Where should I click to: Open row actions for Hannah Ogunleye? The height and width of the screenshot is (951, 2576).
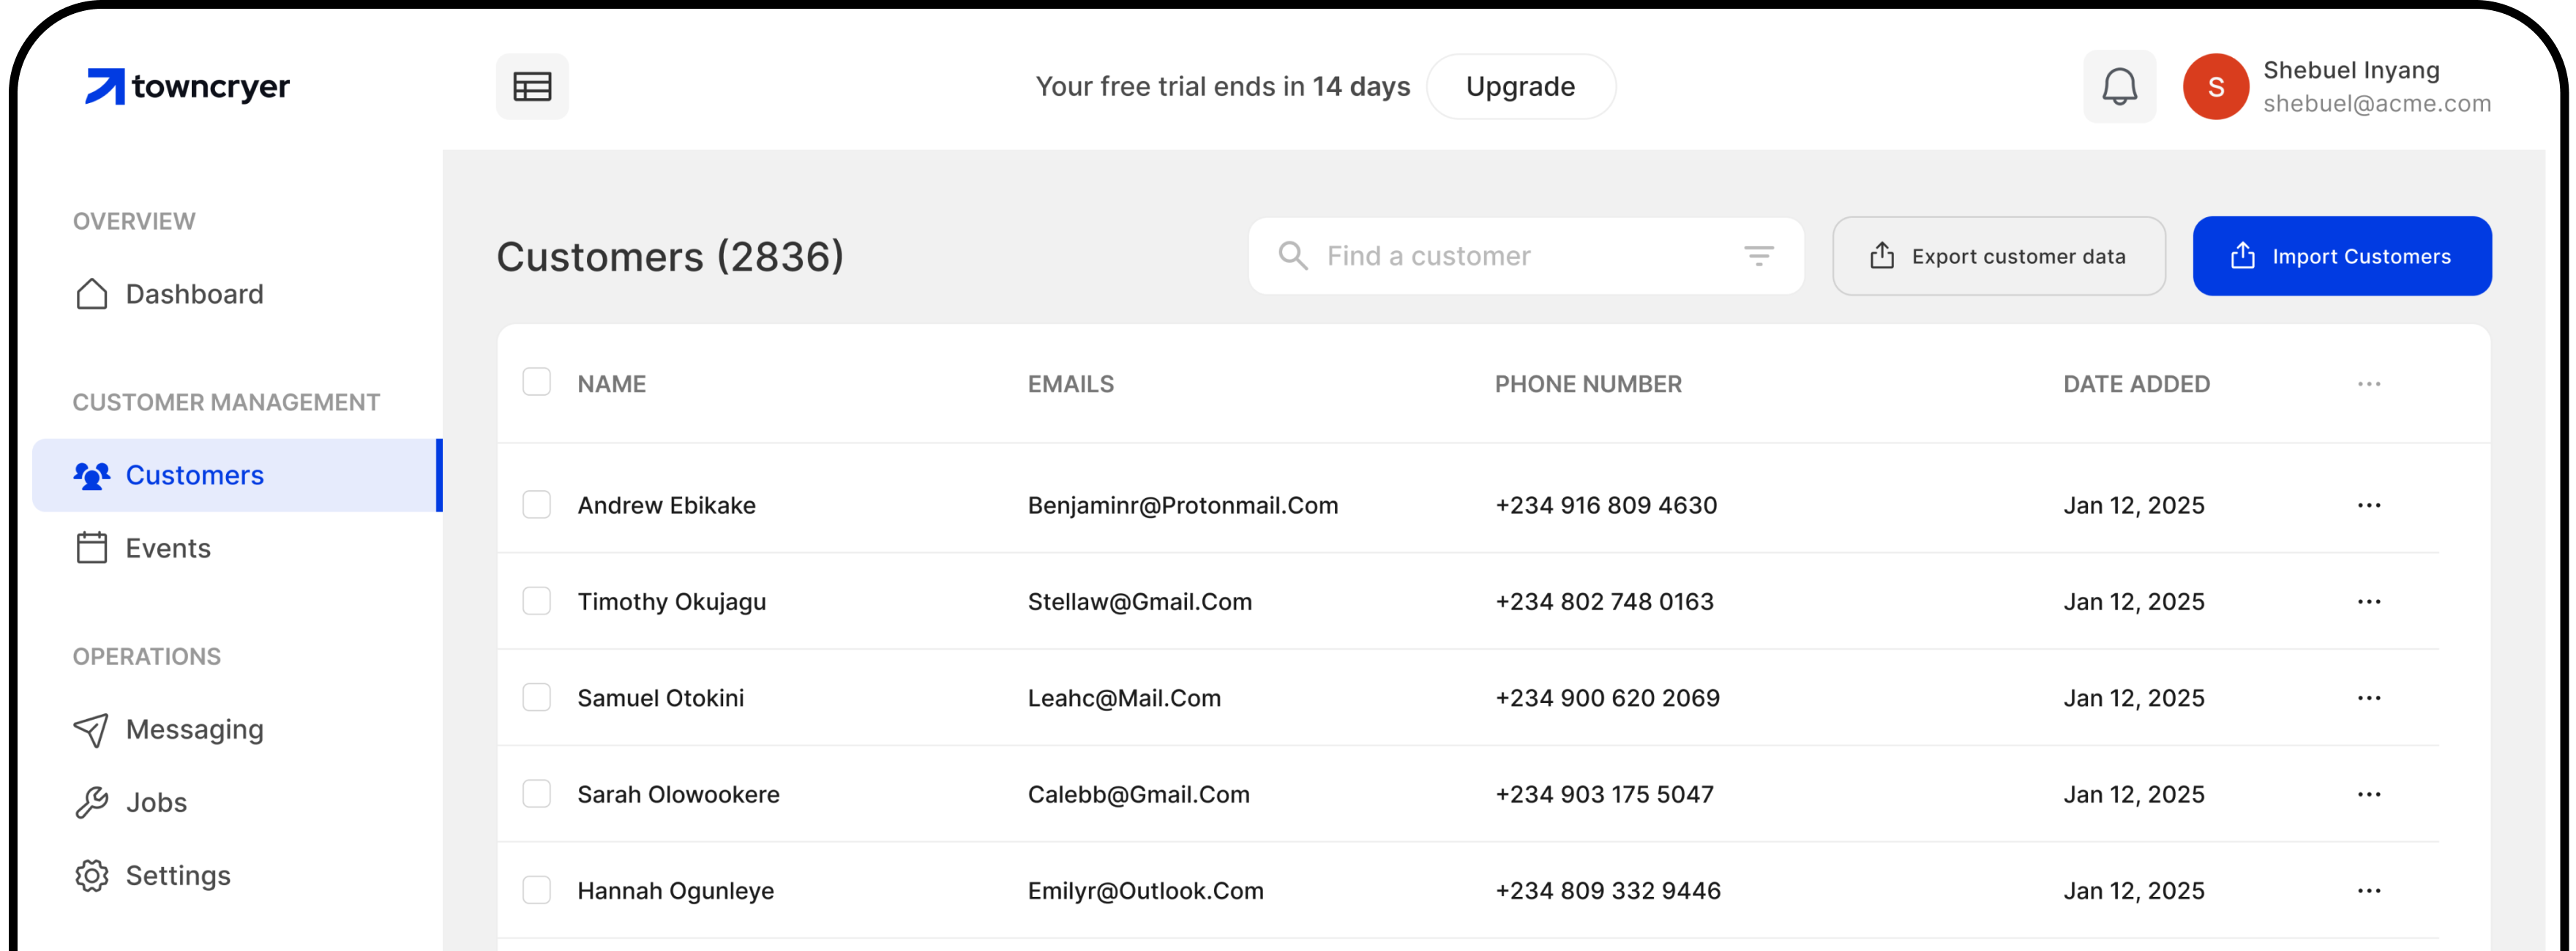2368,891
